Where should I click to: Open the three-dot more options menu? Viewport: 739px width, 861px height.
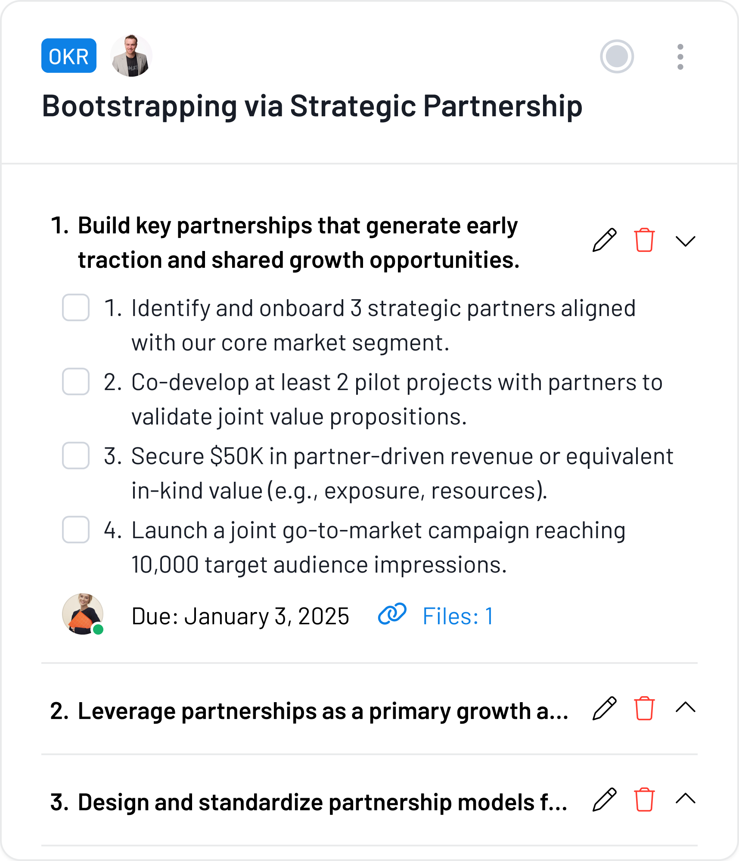[680, 56]
